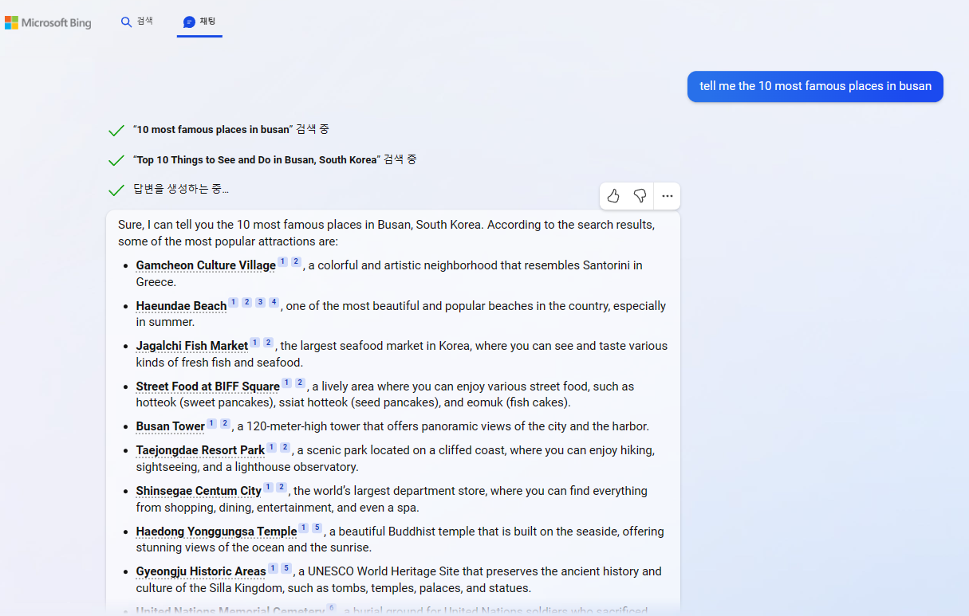Click citation 4 next to Haeundae Beach
This screenshot has width=969, height=616.
click(x=274, y=302)
